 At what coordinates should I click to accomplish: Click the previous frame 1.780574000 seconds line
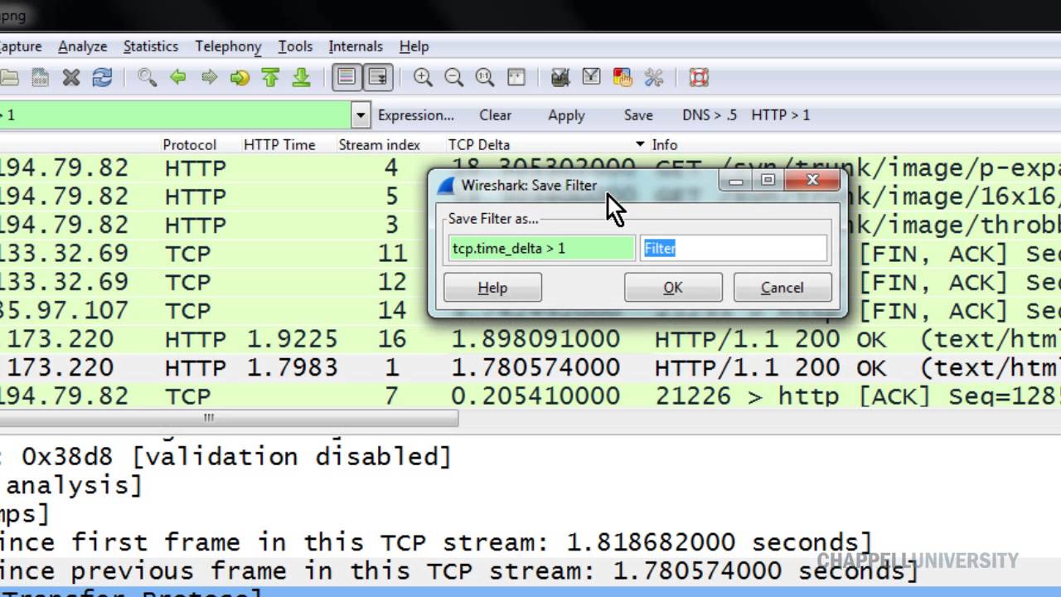[x=458, y=571]
